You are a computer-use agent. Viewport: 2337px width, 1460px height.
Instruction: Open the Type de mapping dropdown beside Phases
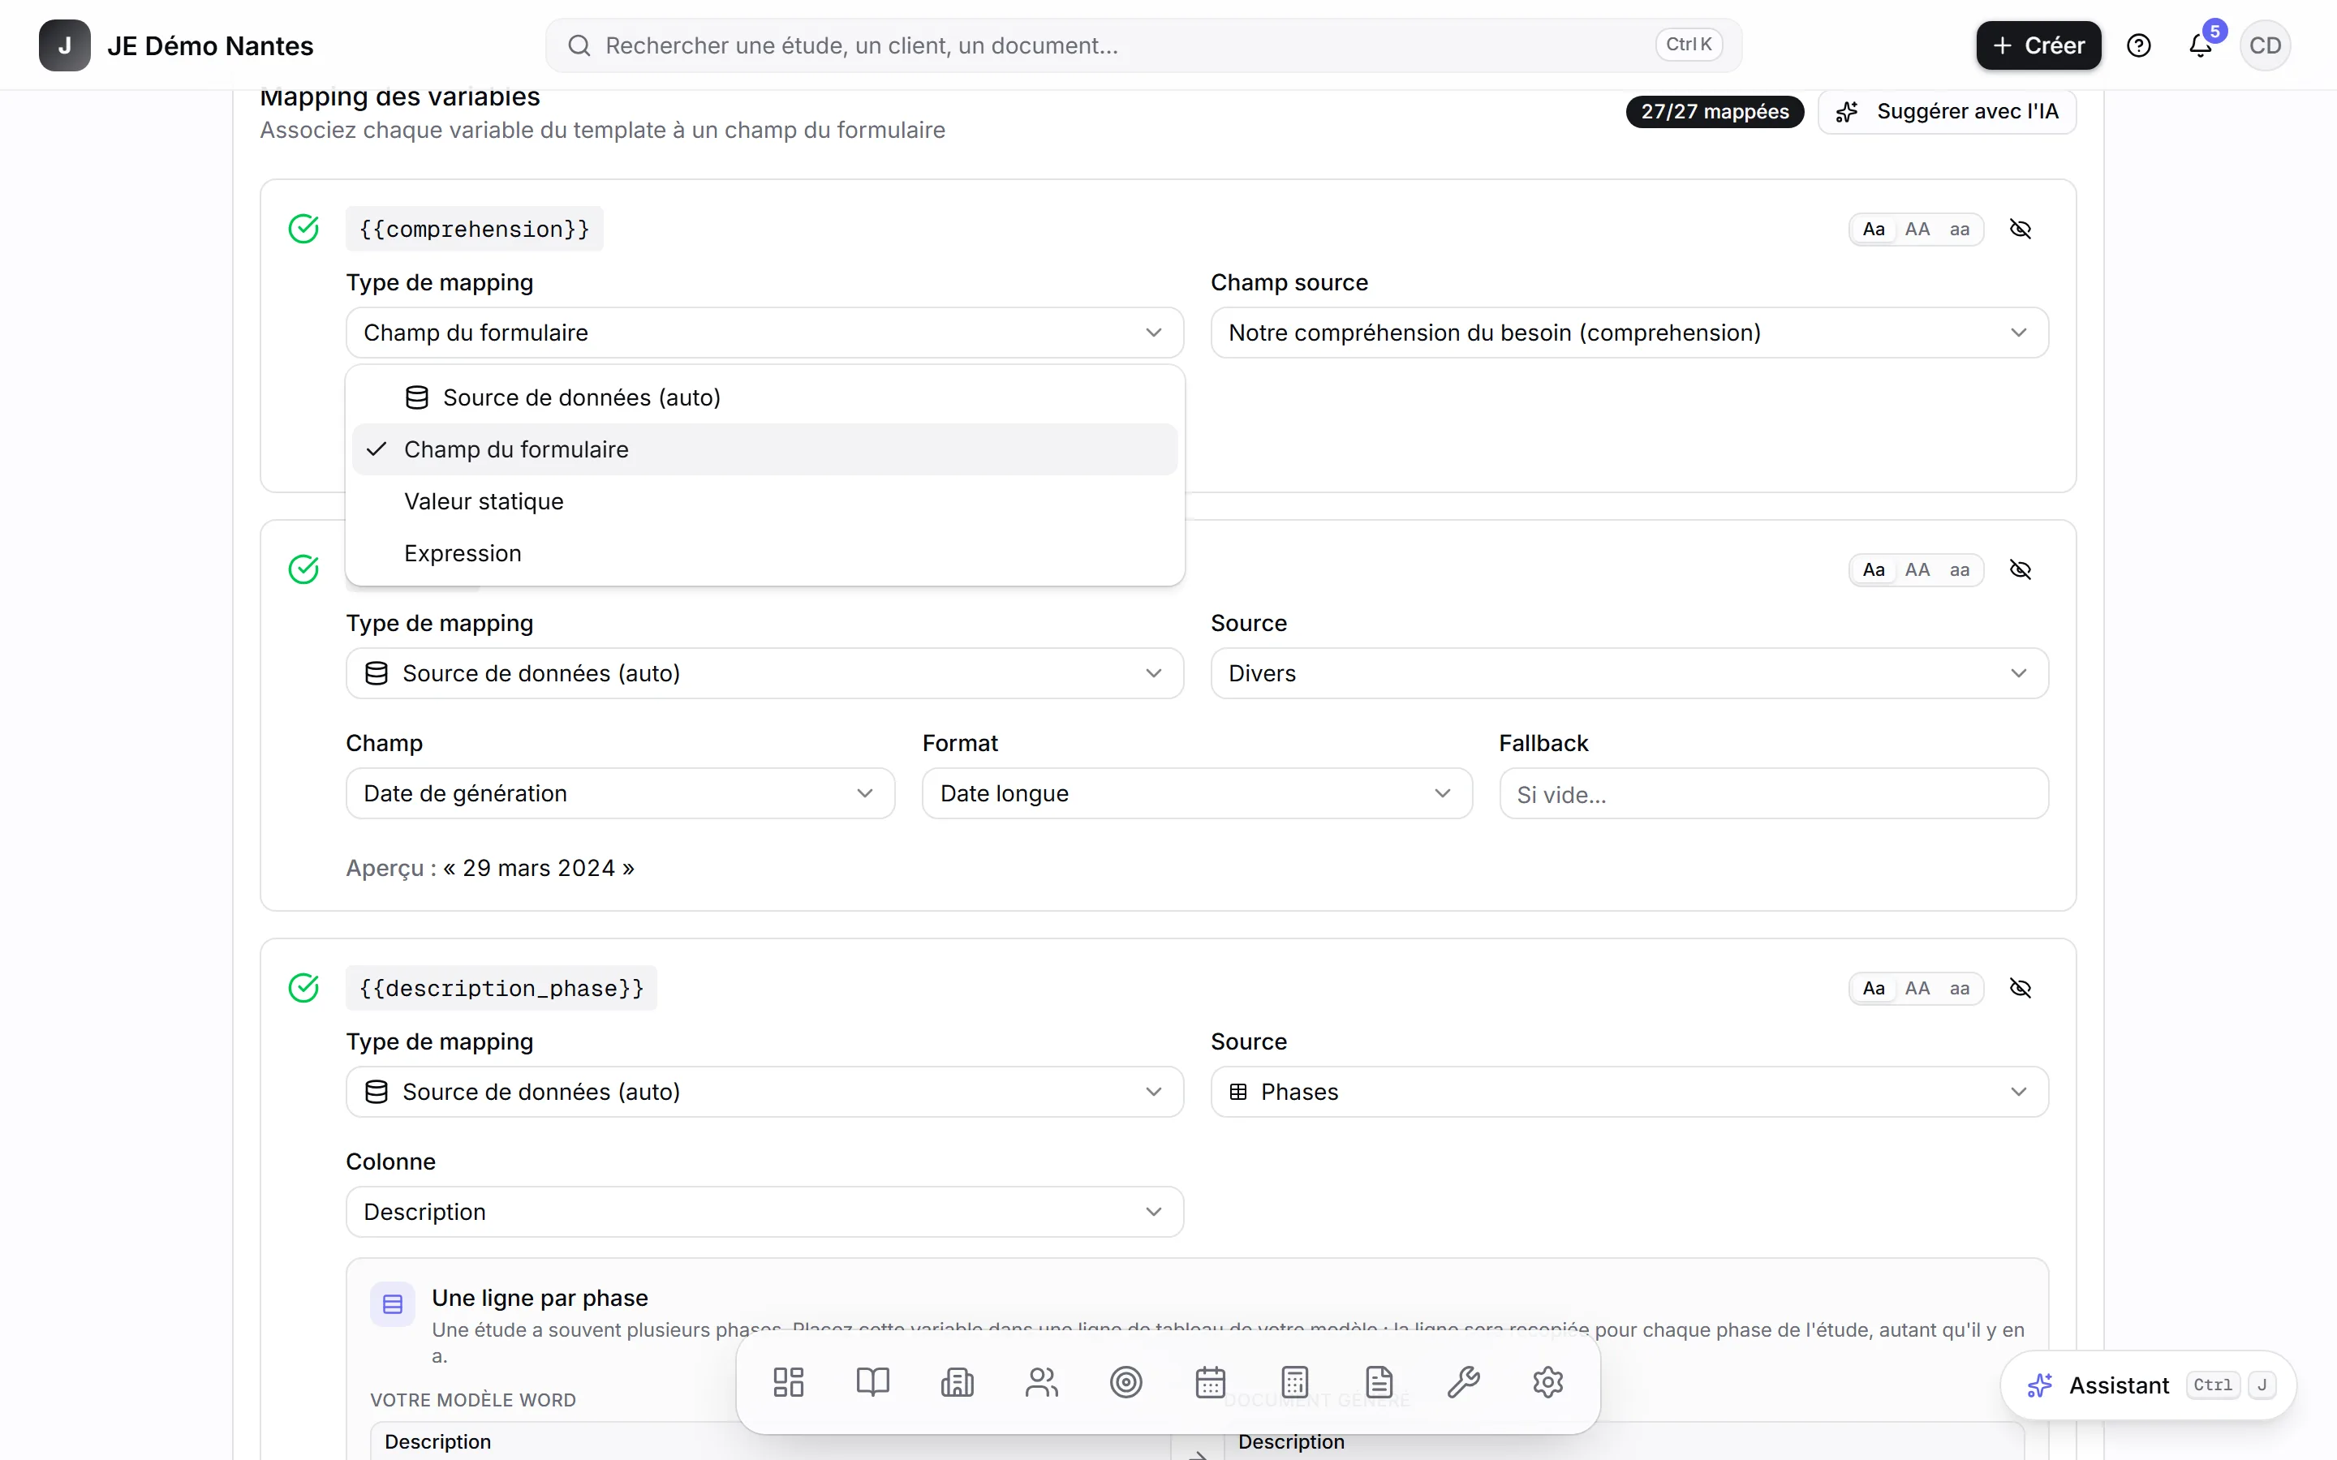point(765,1091)
